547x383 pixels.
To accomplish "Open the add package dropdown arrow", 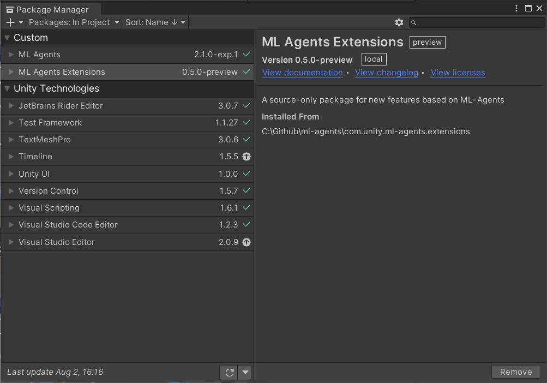I will tap(21, 22).
